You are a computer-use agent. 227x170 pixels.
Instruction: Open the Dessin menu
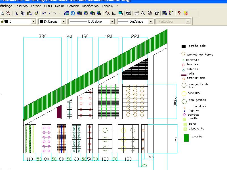60,6
